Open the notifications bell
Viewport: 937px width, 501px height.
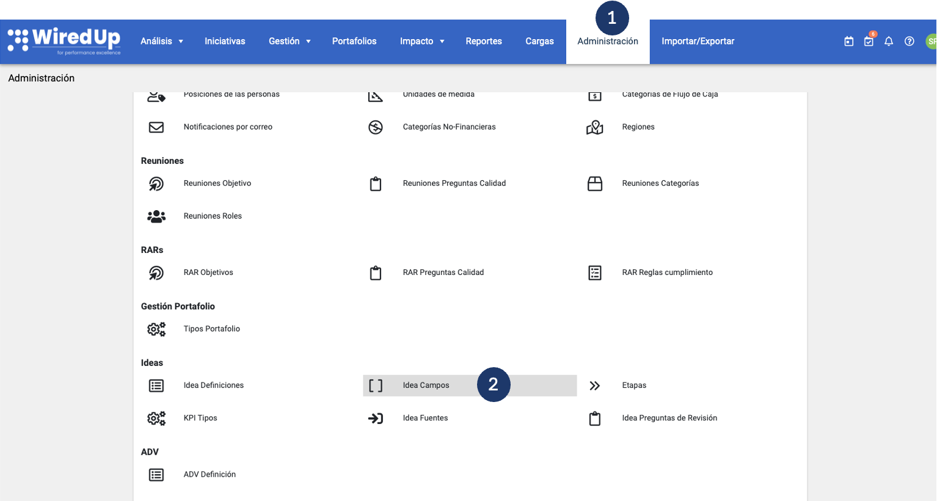889,42
